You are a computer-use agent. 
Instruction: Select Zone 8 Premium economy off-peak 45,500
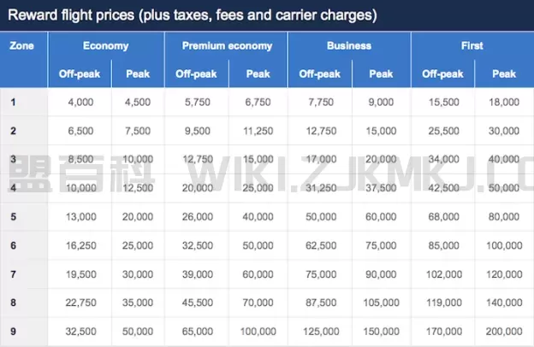pos(196,303)
